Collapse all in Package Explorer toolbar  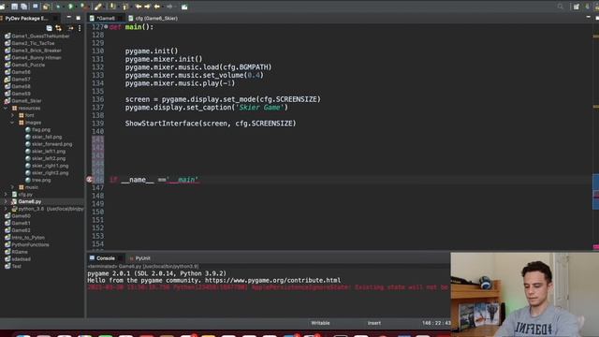tap(50, 28)
